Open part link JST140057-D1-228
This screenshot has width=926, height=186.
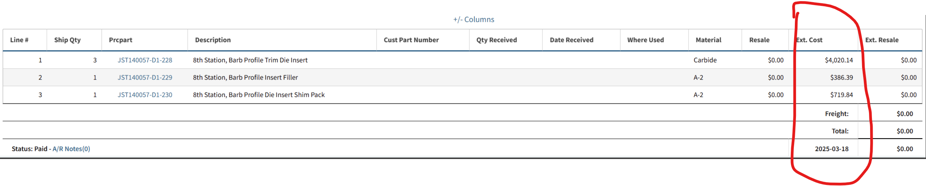(x=145, y=60)
